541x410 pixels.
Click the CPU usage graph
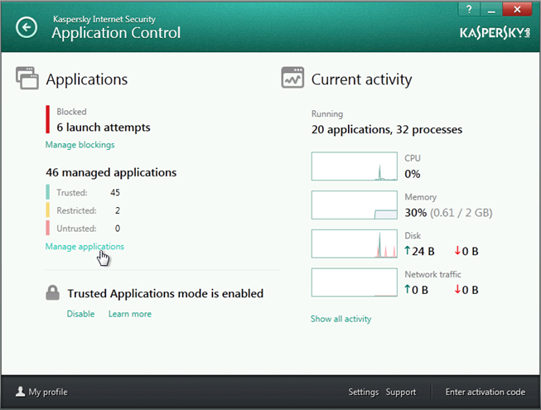coord(355,166)
